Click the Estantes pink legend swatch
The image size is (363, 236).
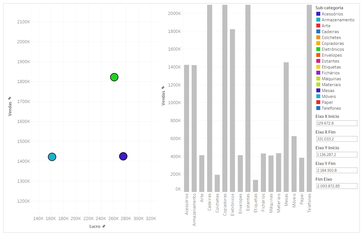click(318, 61)
